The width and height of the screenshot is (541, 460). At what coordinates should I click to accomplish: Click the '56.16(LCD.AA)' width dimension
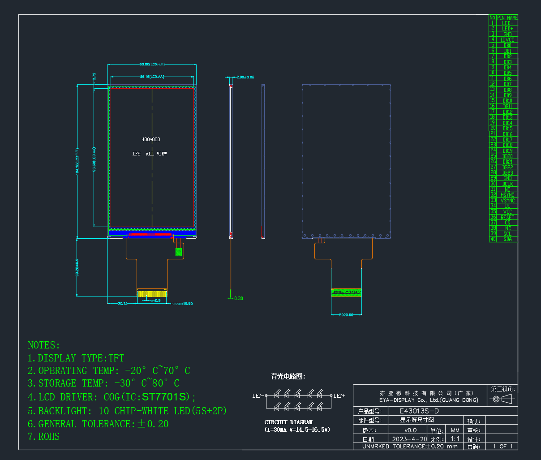152,77
